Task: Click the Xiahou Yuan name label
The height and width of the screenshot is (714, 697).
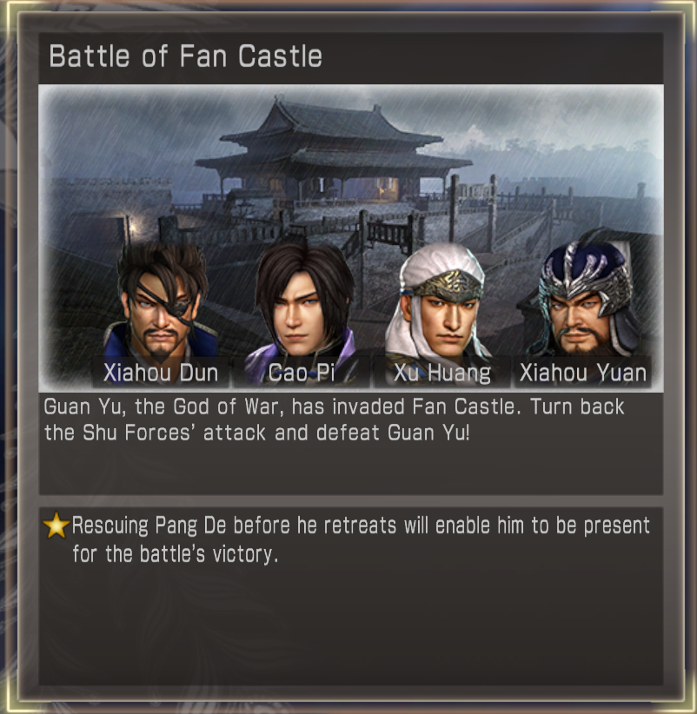Action: 582,373
